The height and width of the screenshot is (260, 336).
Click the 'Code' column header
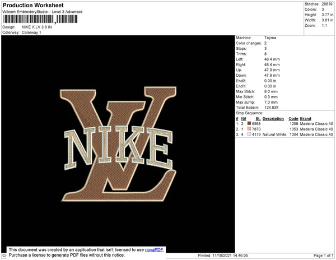pos(293,119)
